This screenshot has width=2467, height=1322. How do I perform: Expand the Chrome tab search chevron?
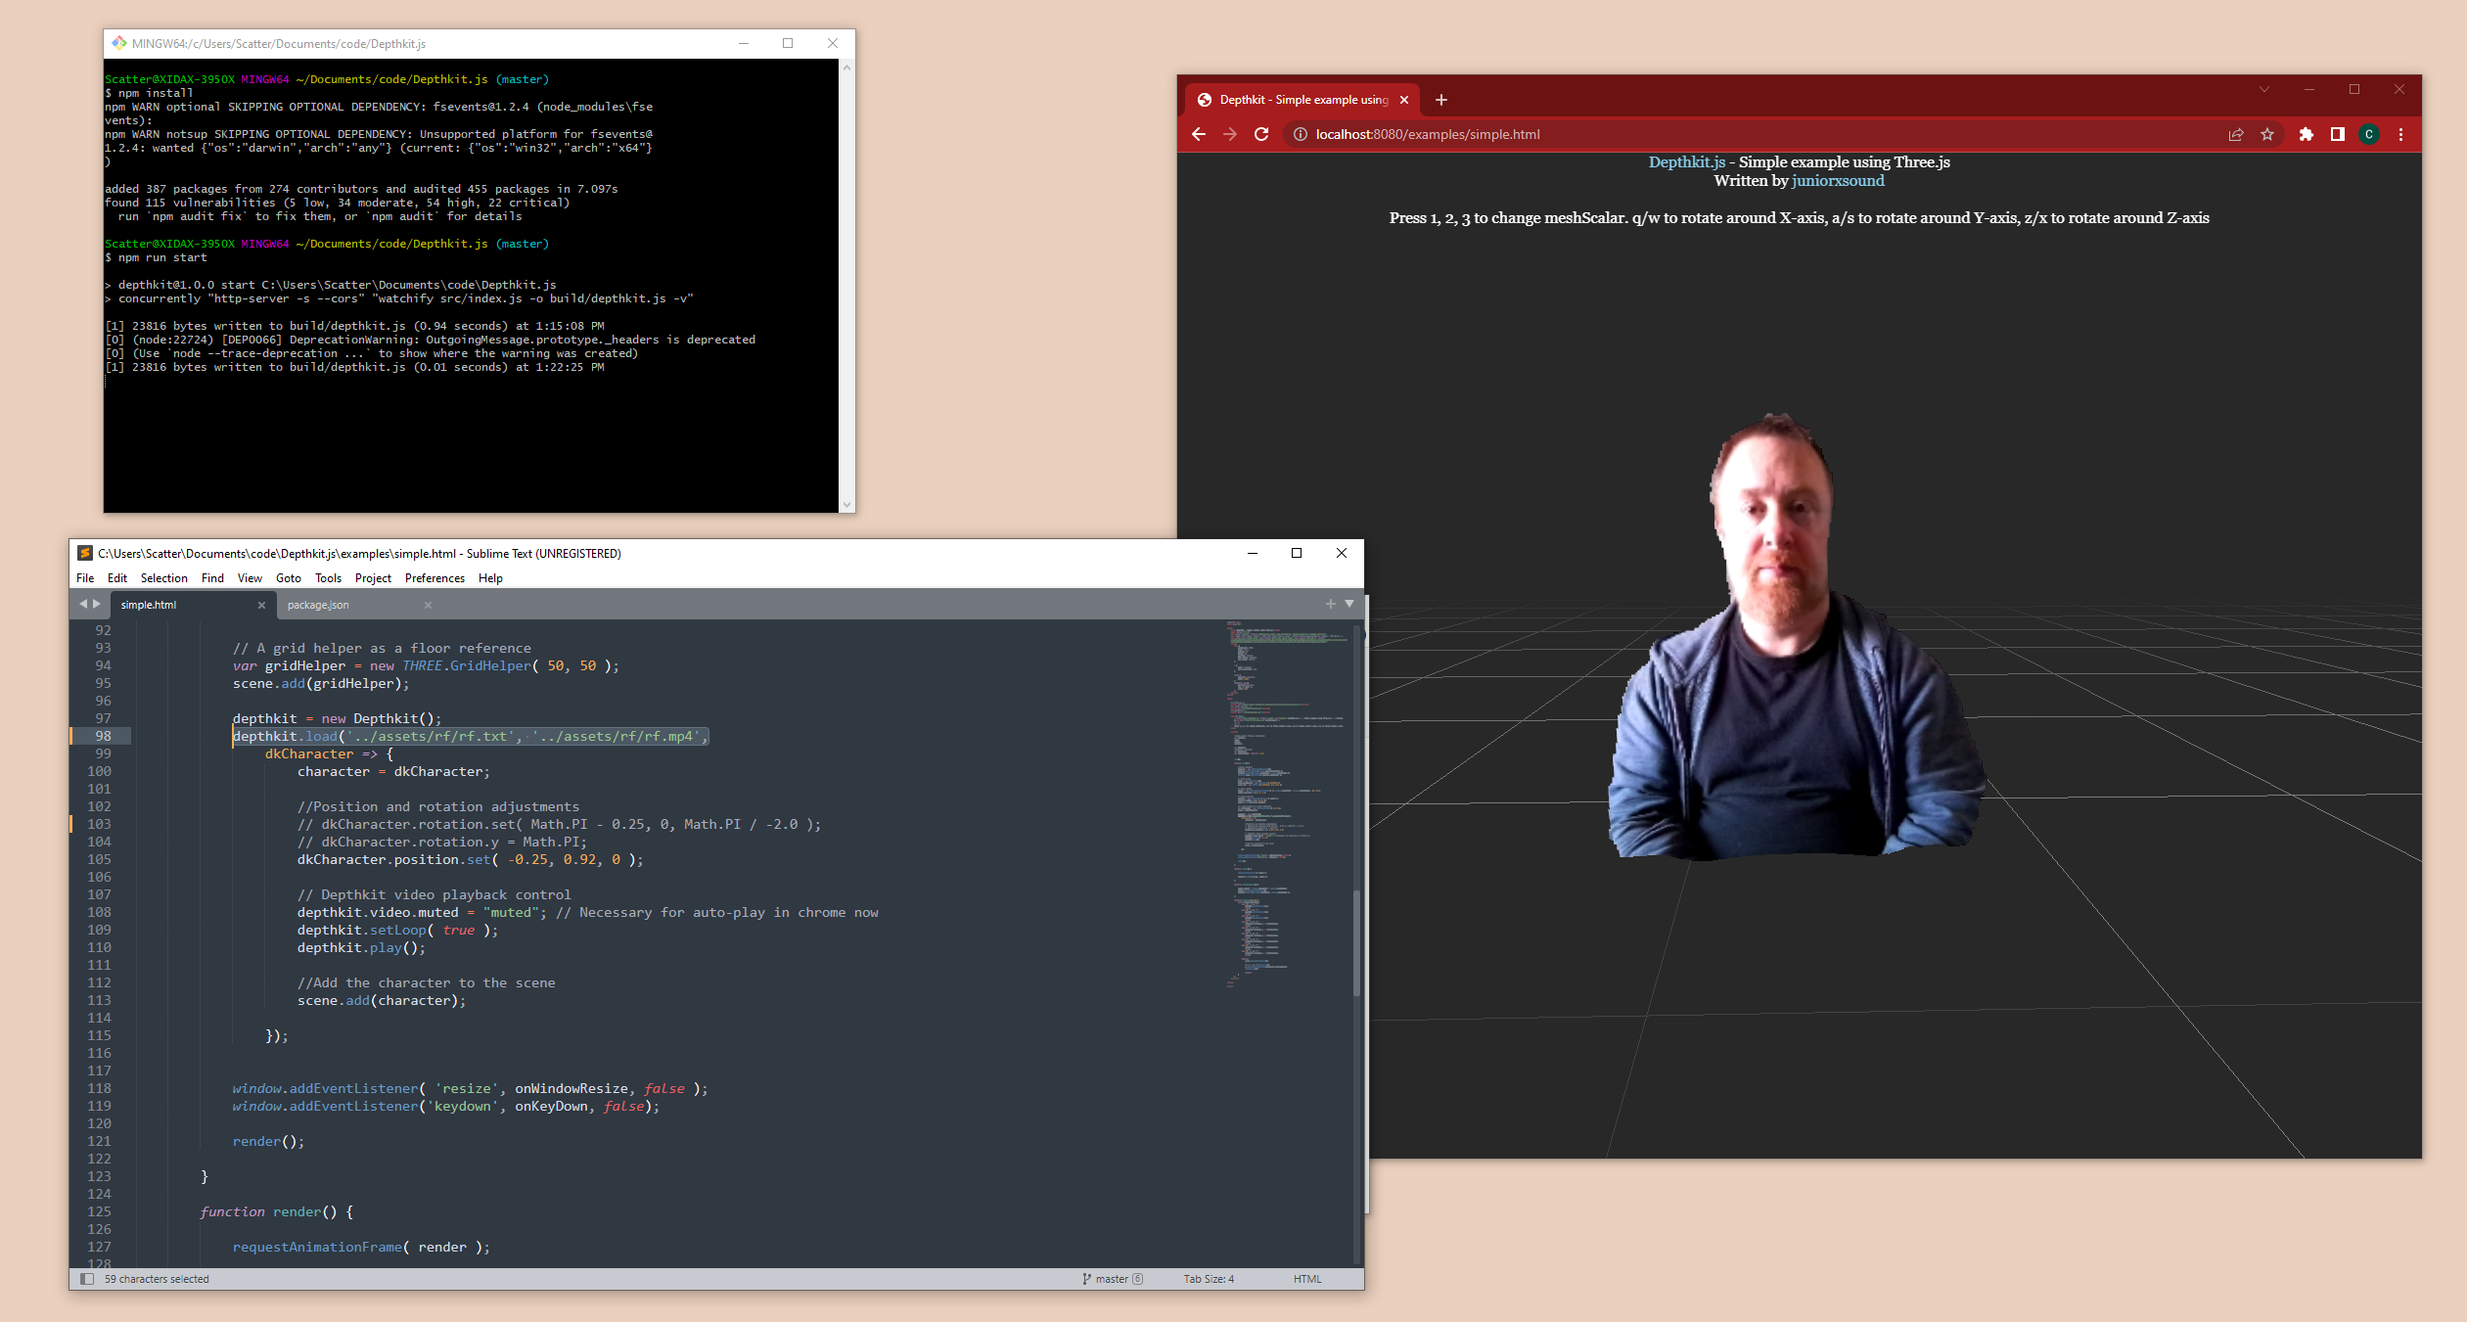(2264, 89)
